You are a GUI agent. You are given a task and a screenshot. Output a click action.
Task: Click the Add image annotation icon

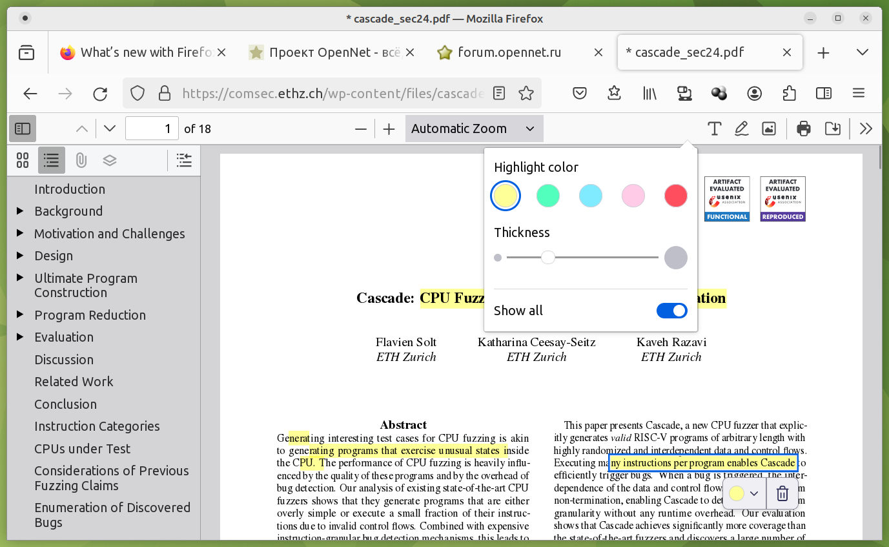[768, 129]
